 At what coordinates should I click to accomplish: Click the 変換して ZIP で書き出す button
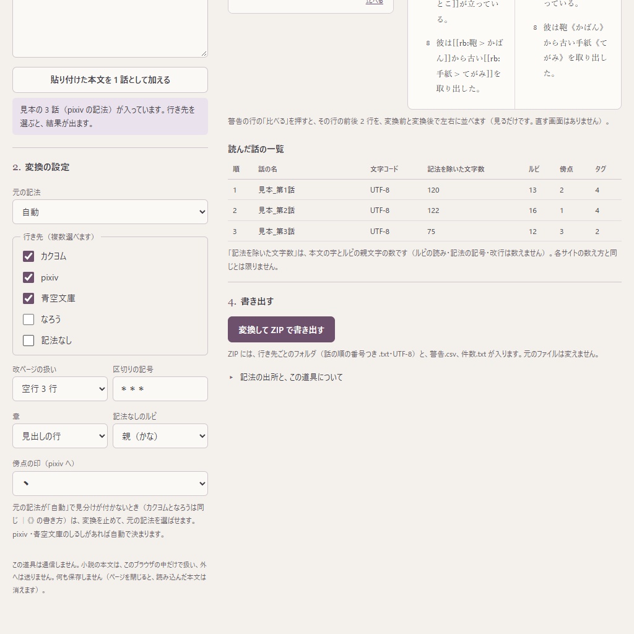(282, 329)
